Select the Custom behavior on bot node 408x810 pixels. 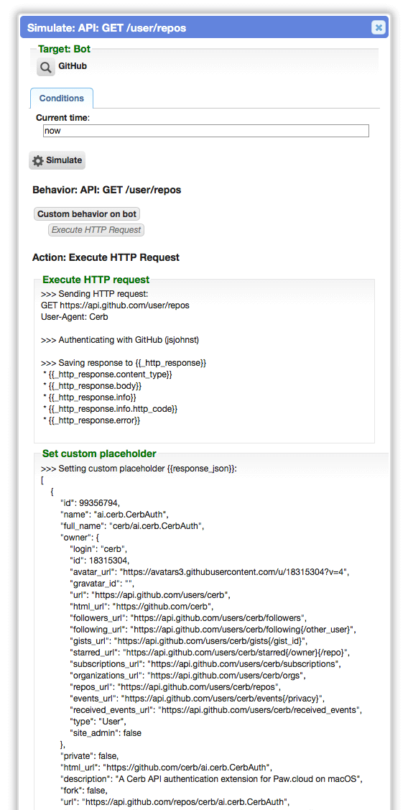click(x=87, y=214)
